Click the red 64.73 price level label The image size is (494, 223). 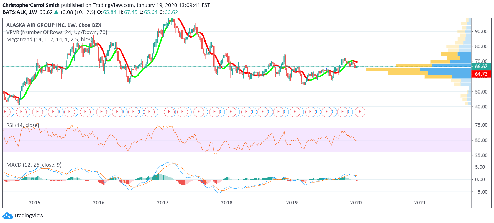tap(481, 74)
